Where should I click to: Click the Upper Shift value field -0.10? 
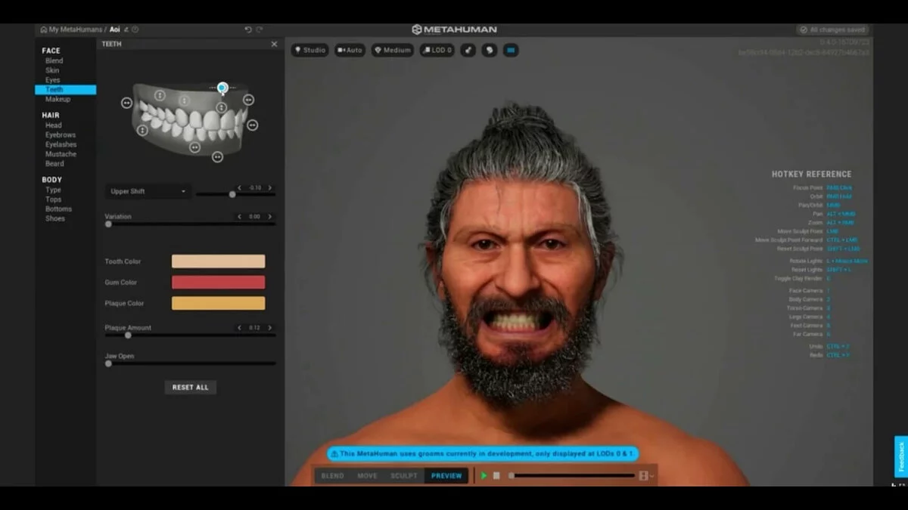pos(255,187)
